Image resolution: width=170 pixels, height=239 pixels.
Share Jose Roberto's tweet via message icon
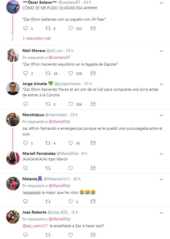(93, 235)
